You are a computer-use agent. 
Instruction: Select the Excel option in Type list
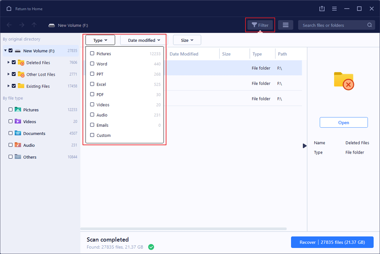pyautogui.click(x=101, y=84)
